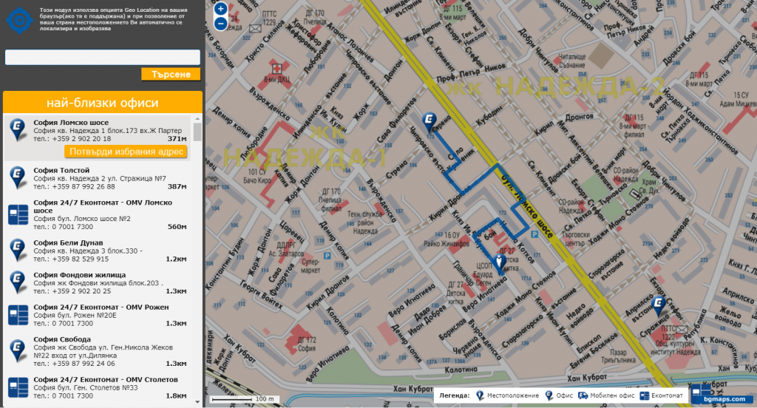Click the Еконтомат icon beside OMV Рожен
The height and width of the screenshot is (408, 757).
tap(17, 315)
